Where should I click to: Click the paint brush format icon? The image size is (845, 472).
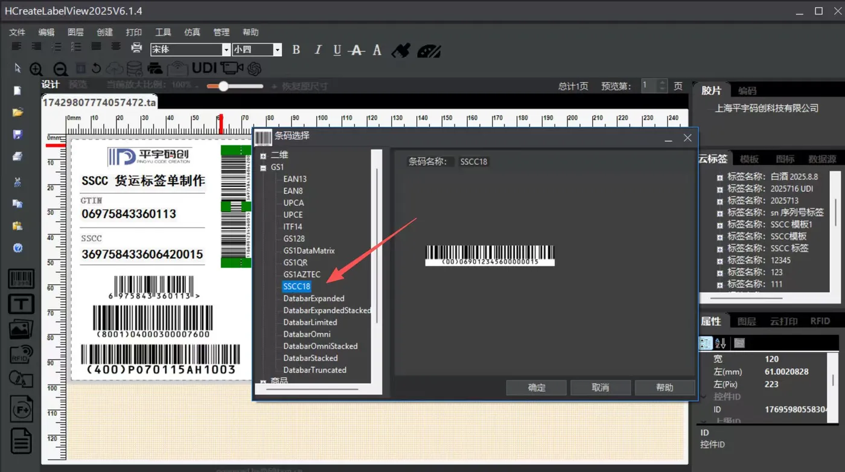pos(401,50)
